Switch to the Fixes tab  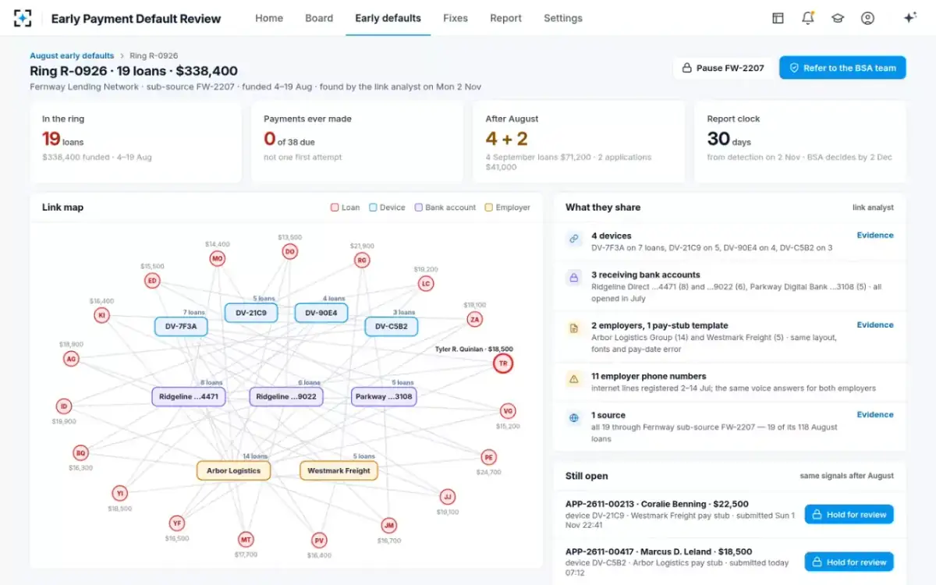click(456, 18)
